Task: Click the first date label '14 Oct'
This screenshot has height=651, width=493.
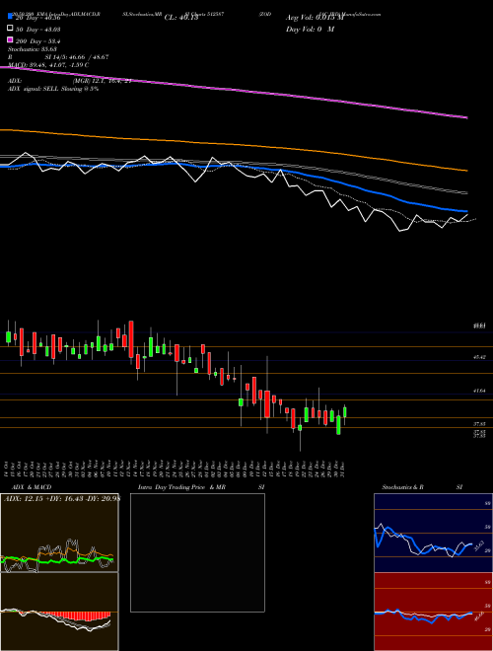Action: coord(8,468)
